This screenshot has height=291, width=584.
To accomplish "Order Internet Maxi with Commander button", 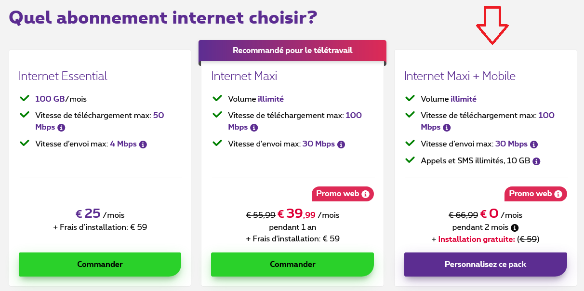I will 292,265.
